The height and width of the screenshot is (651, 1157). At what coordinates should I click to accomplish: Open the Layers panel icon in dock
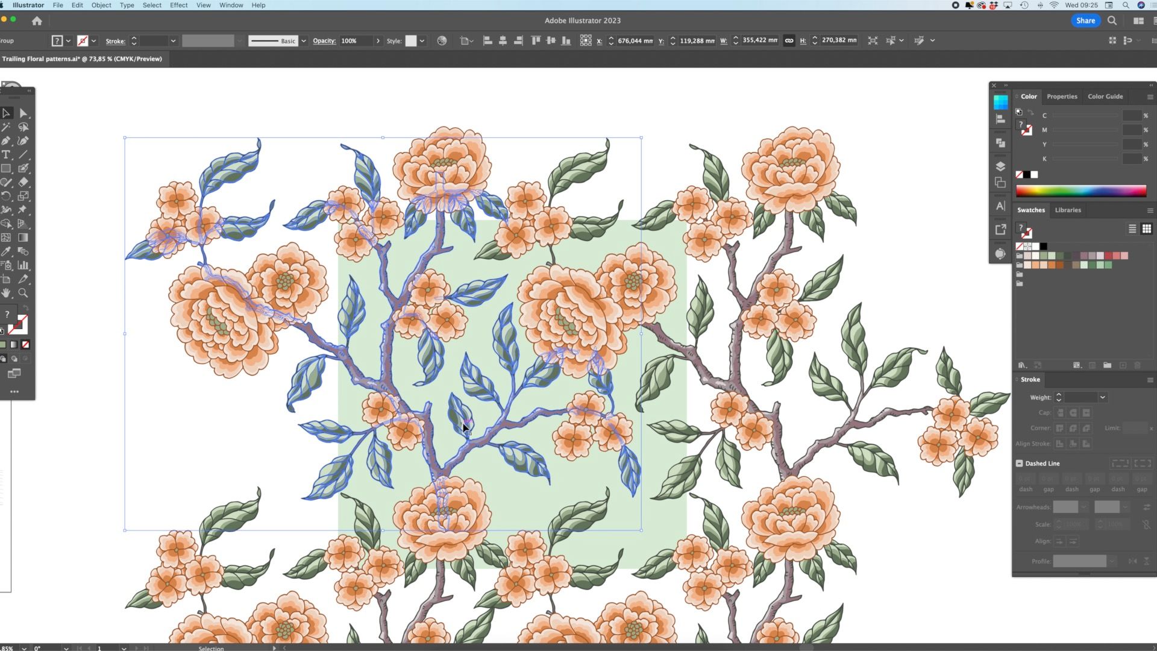tap(1000, 166)
